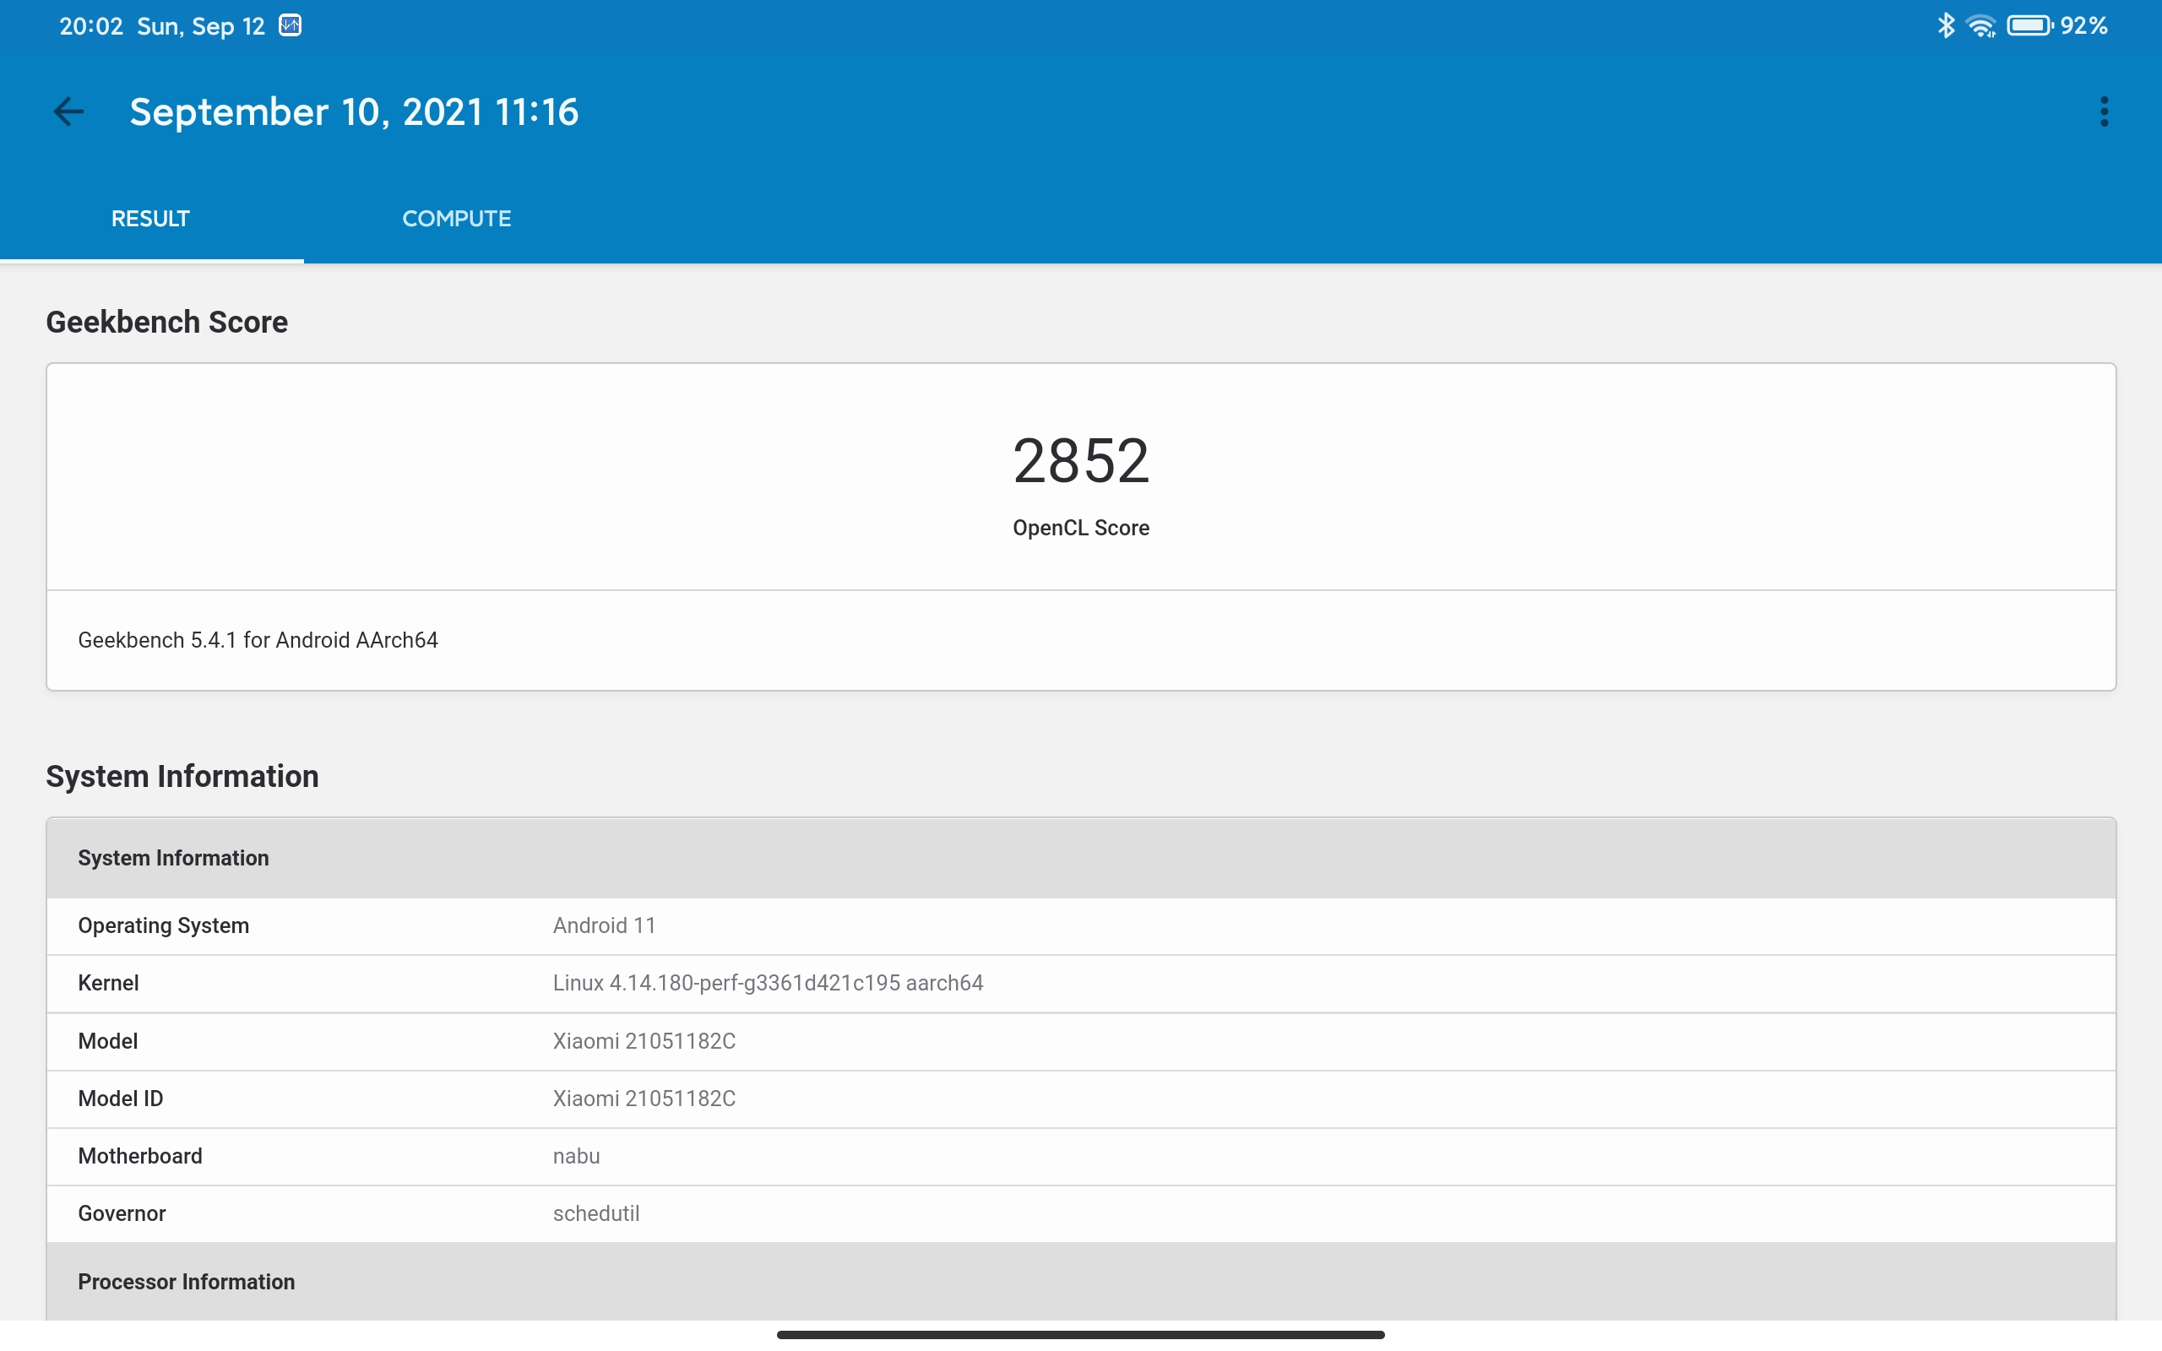This screenshot has width=2162, height=1351.
Task: Tap the September 10, 2021 title
Action: pos(354,111)
